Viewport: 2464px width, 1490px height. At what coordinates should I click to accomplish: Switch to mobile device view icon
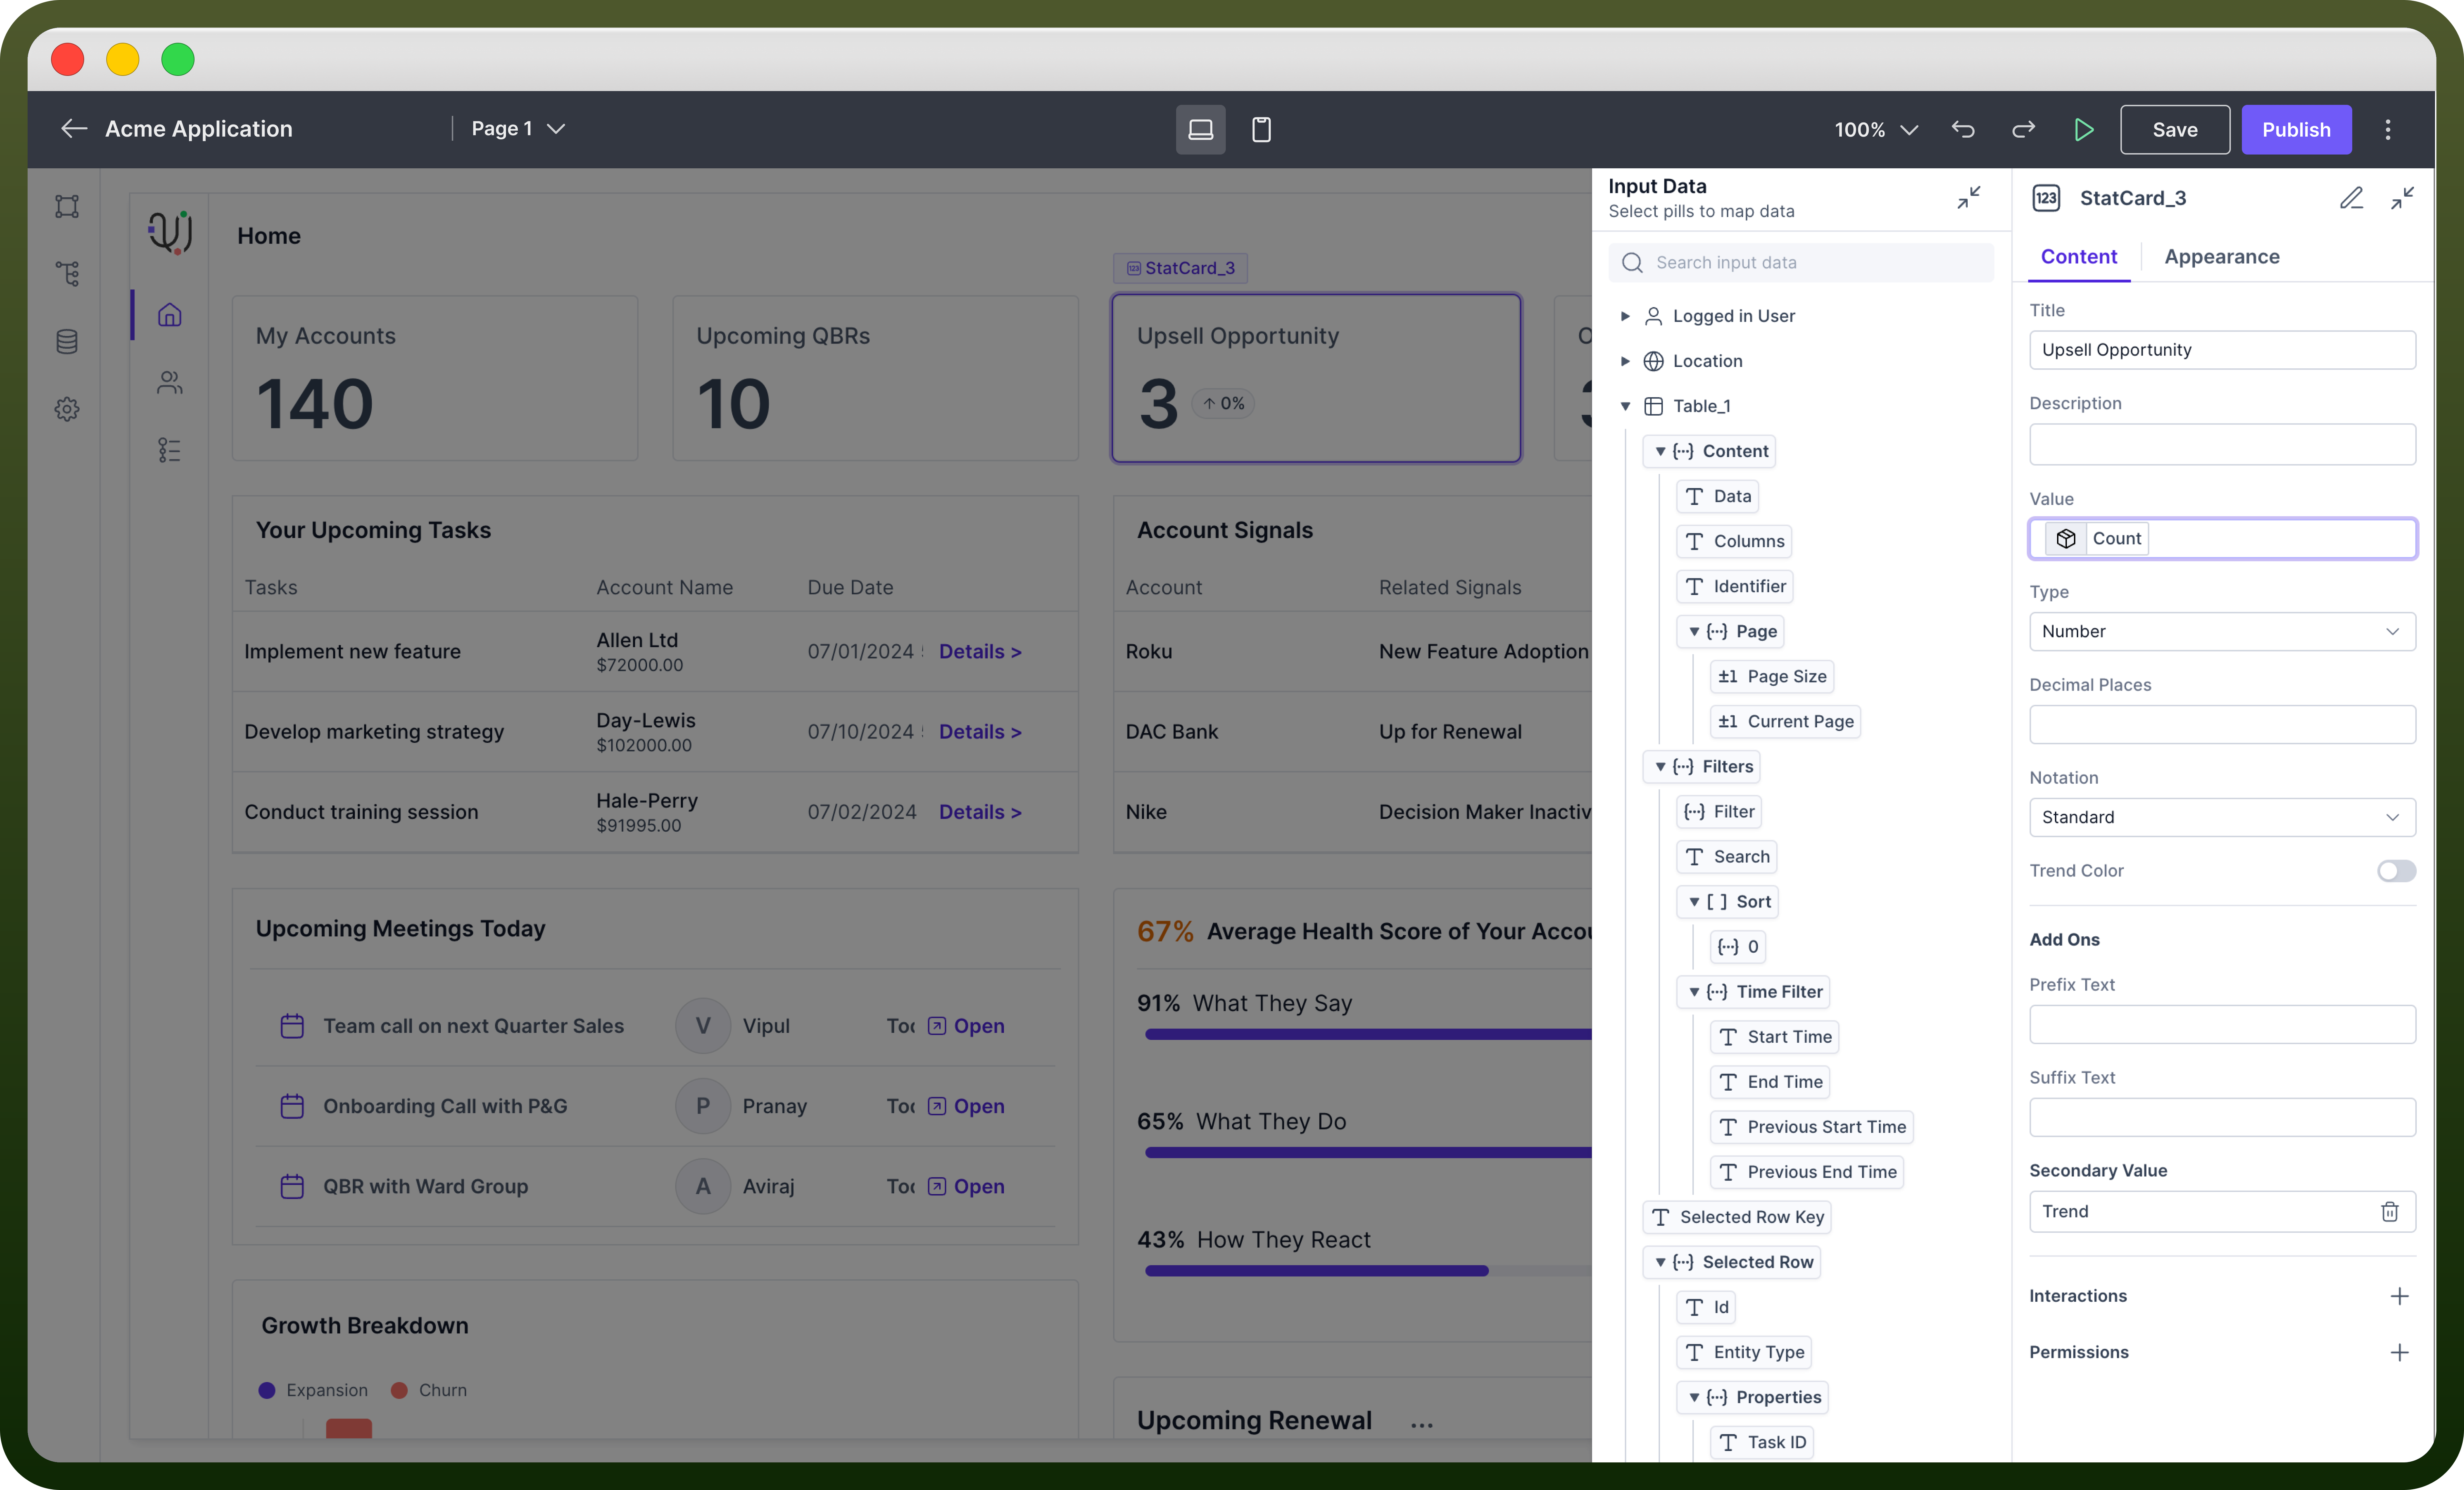1261,129
